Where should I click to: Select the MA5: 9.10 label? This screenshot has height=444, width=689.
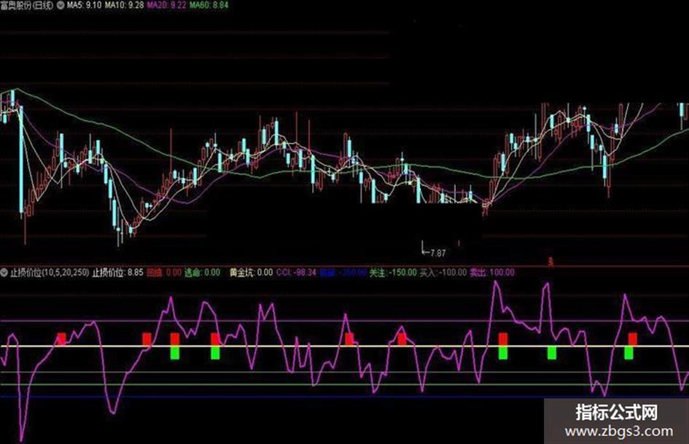(84, 5)
